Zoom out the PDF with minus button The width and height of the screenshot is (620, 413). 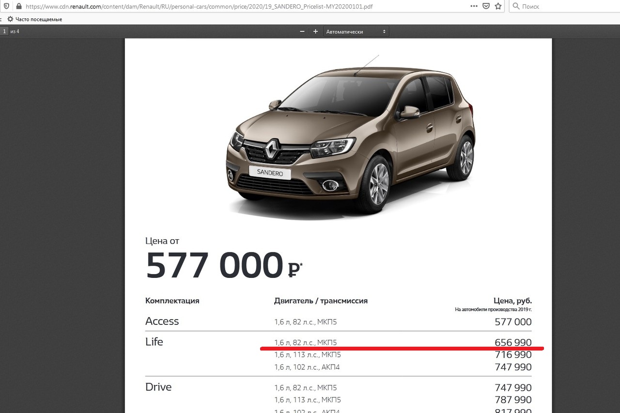click(302, 31)
